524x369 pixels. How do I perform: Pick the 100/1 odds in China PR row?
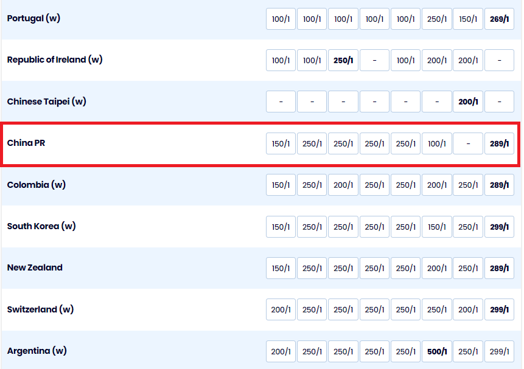436,143
